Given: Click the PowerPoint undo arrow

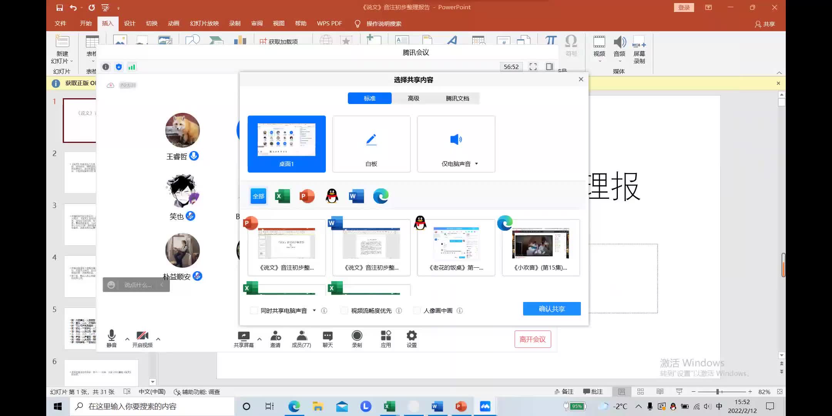Looking at the screenshot, I should [73, 7].
